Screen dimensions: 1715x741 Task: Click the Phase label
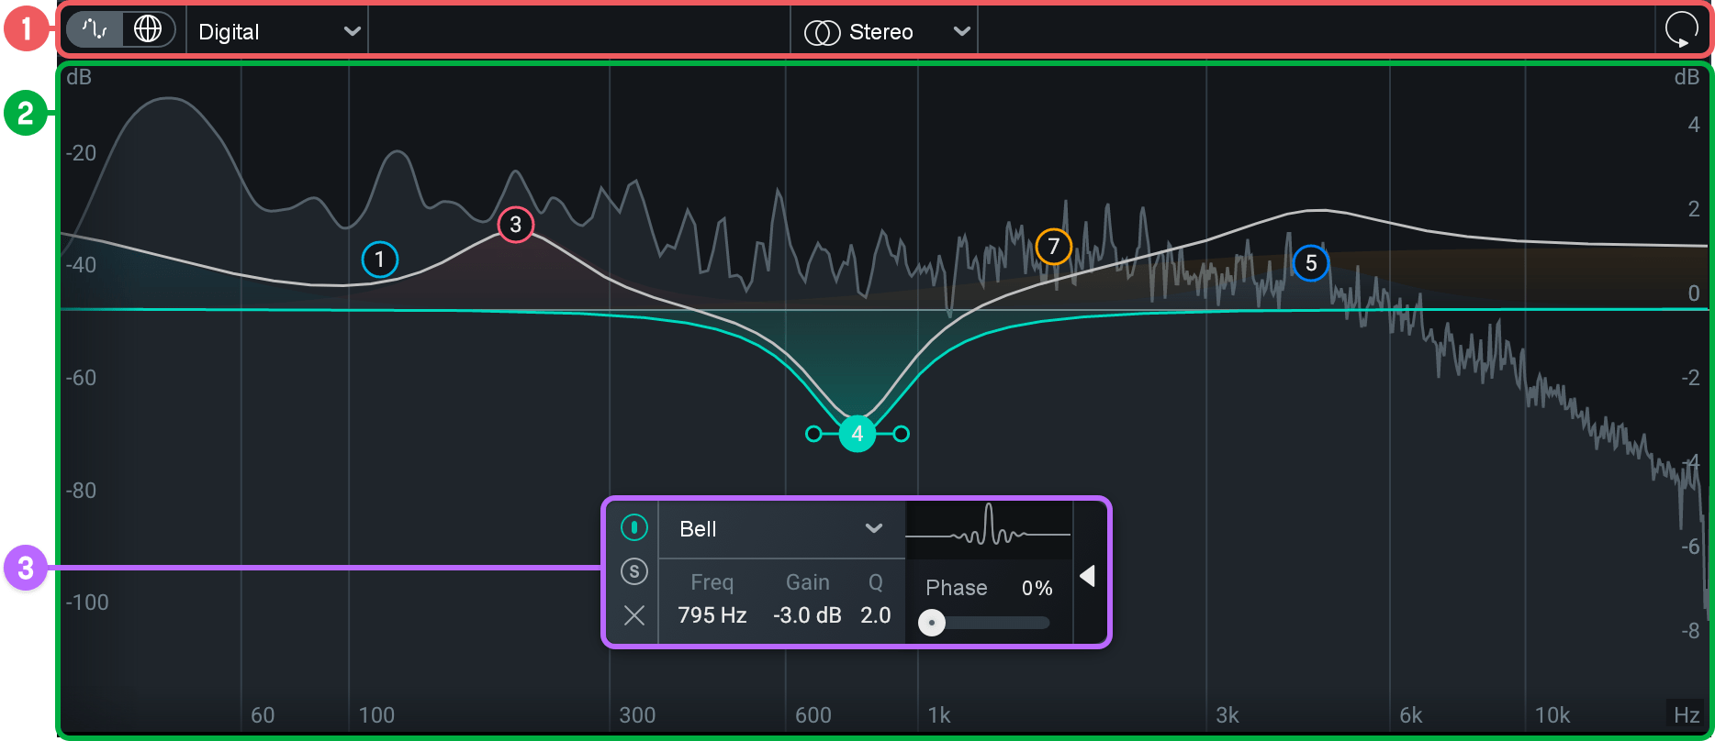957,588
